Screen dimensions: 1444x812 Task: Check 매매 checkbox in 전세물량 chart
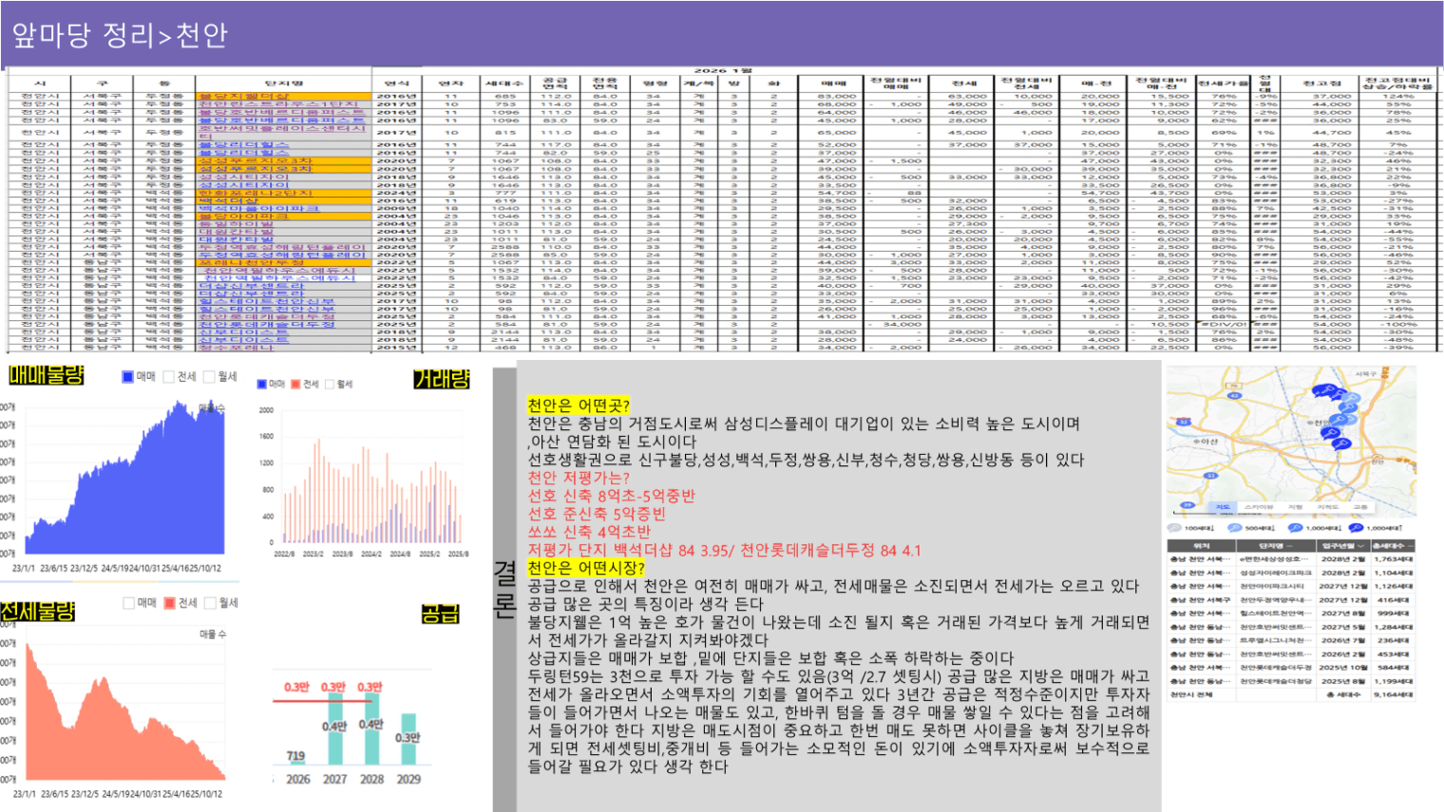pos(129,603)
